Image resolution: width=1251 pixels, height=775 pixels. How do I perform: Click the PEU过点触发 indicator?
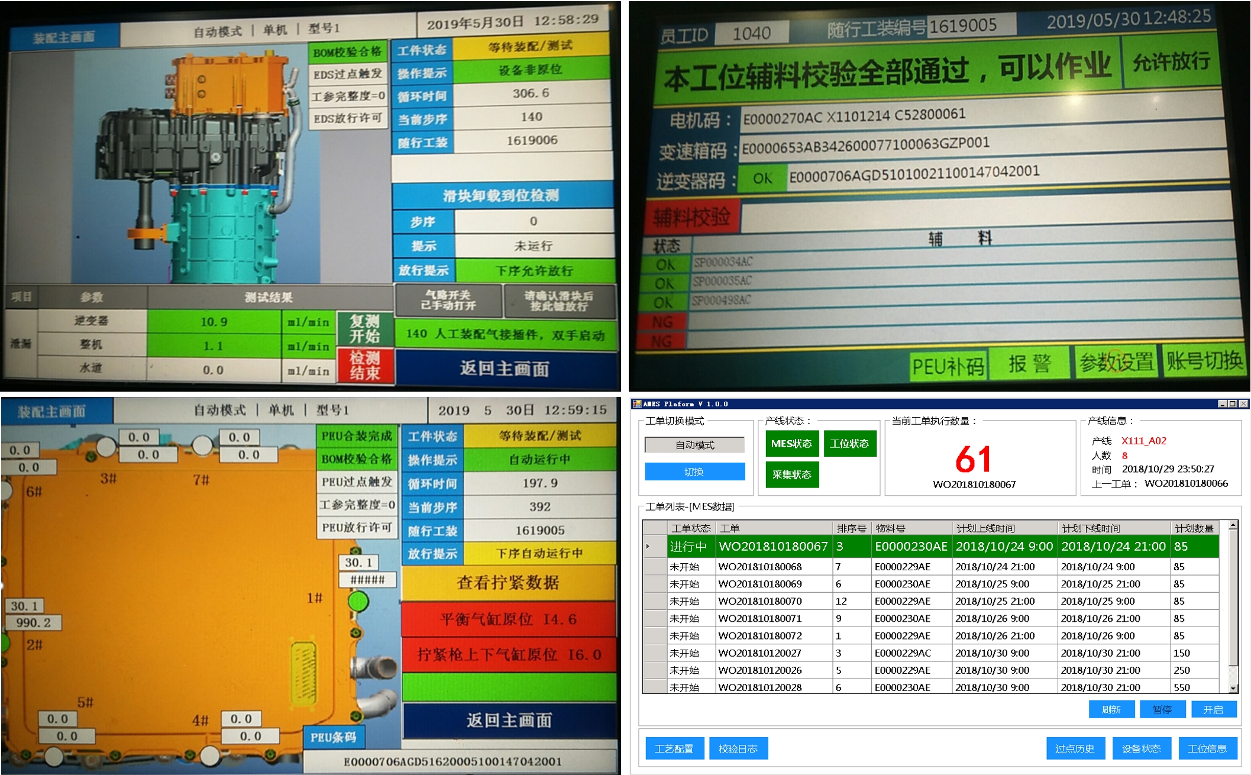[x=357, y=482]
